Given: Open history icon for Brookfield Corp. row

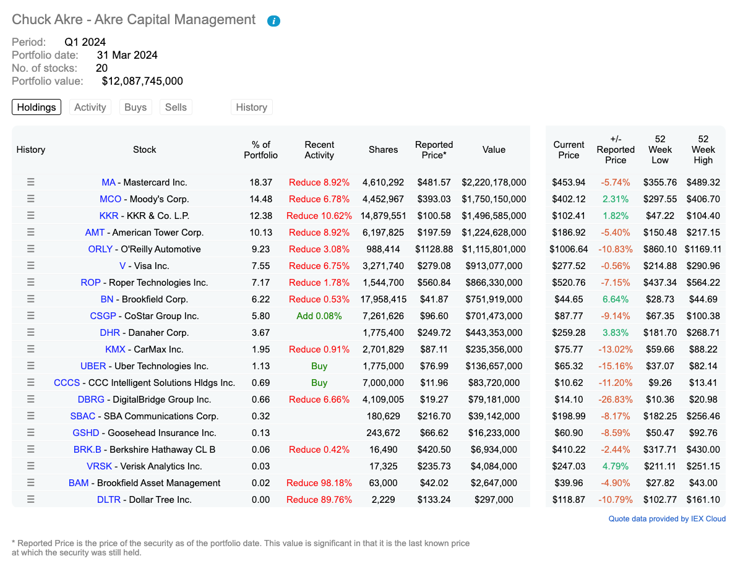Looking at the screenshot, I should (31, 299).
